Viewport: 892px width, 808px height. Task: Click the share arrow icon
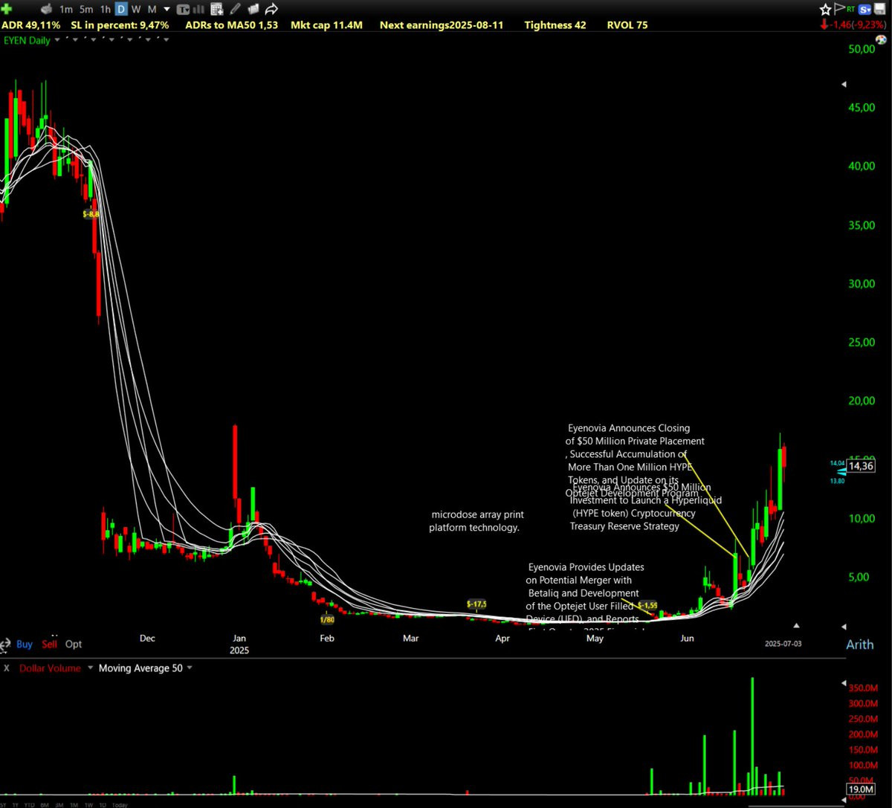[271, 10]
